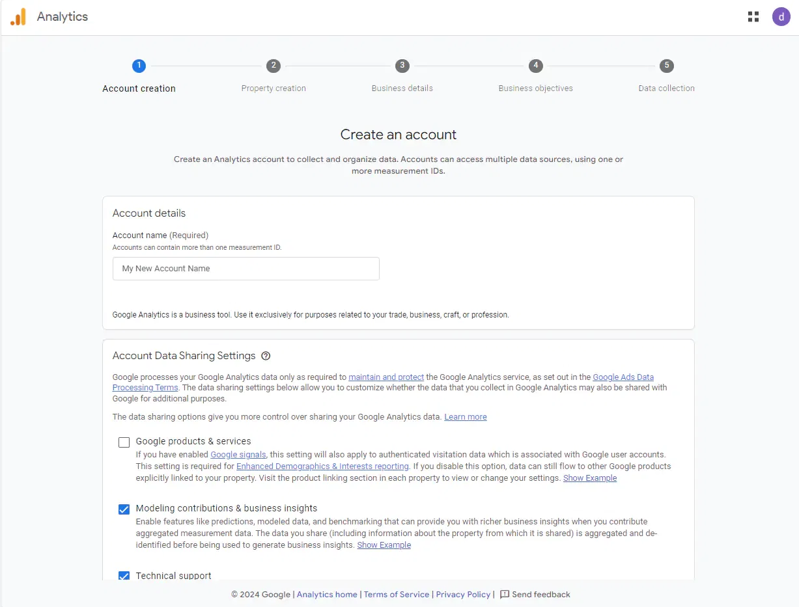This screenshot has height=607, width=799.
Task: Enable Google products & services checkbox
Action: tap(124, 442)
